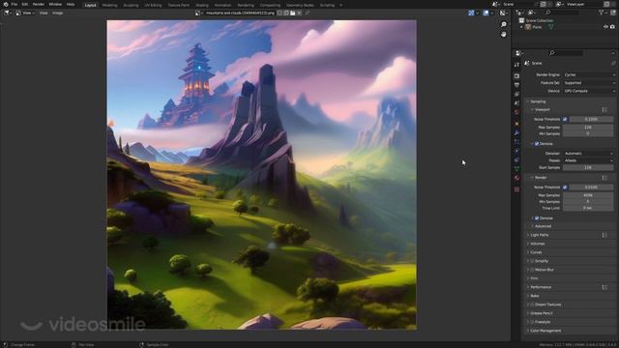Screen dimensions: 619x348
Task: Open the Object properties tab
Action: coord(516,124)
